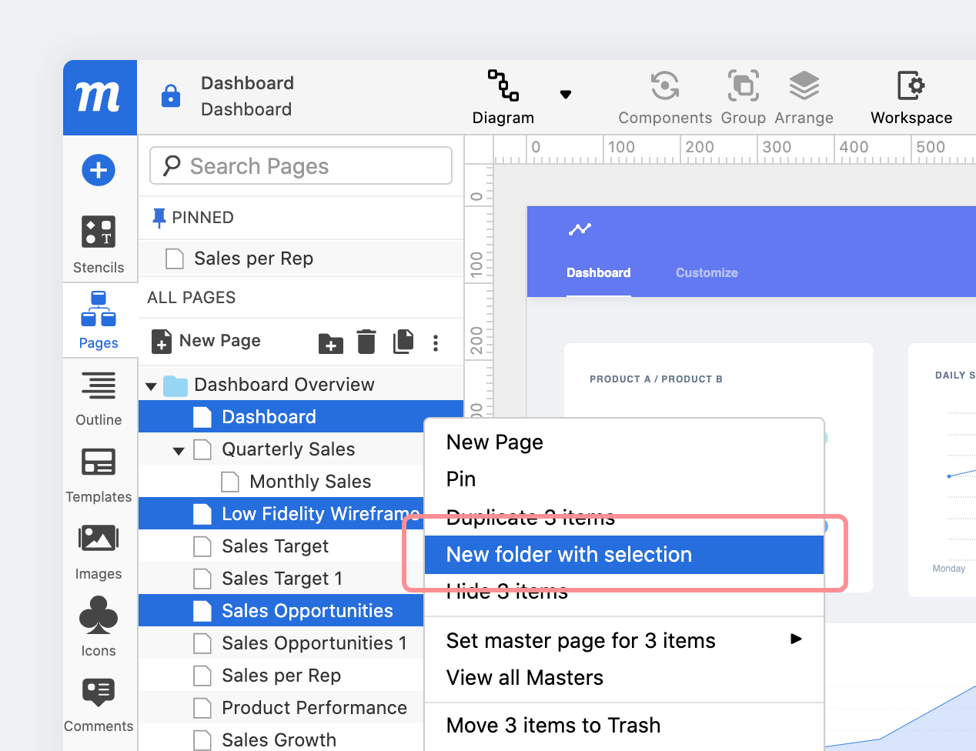This screenshot has height=751, width=976.
Task: Open the Set master page submenu
Action: [580, 640]
